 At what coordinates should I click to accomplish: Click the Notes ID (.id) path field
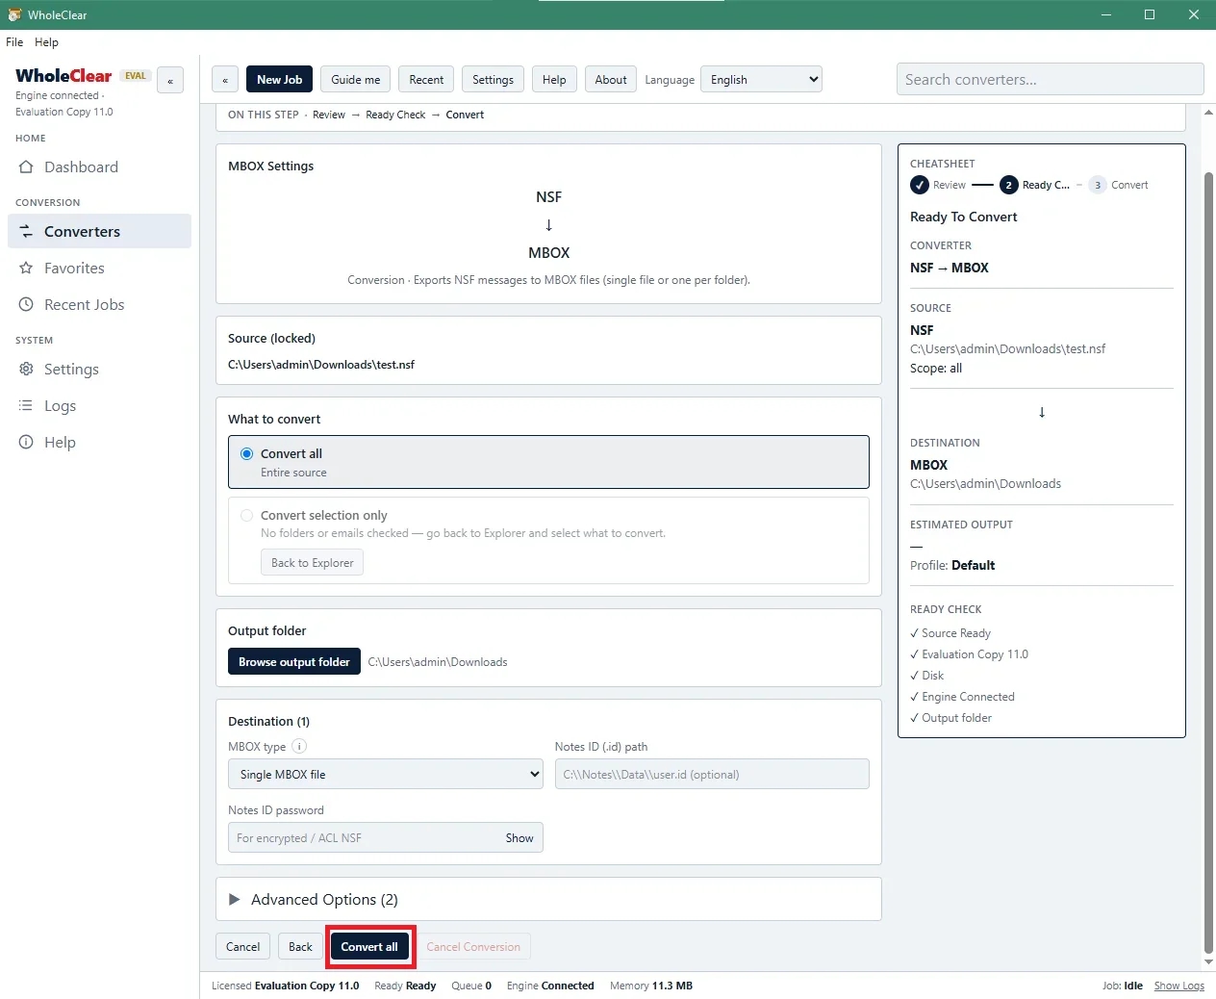click(x=712, y=774)
